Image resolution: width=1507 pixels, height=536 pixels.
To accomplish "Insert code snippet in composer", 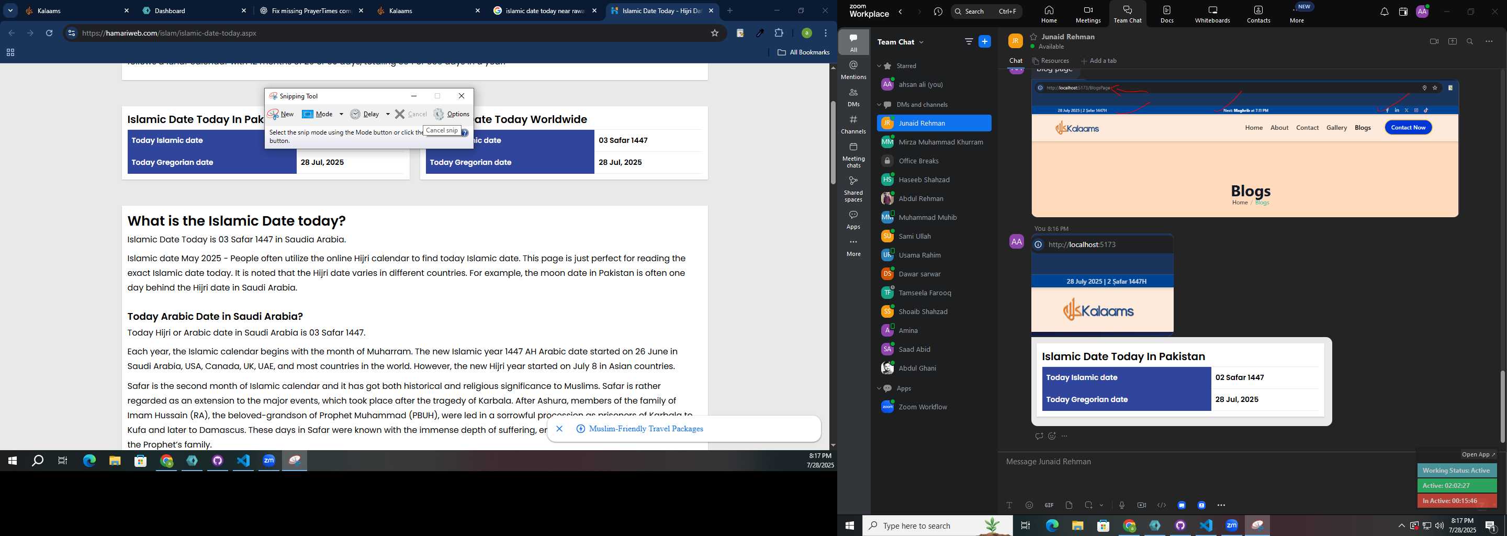I will 1161,505.
